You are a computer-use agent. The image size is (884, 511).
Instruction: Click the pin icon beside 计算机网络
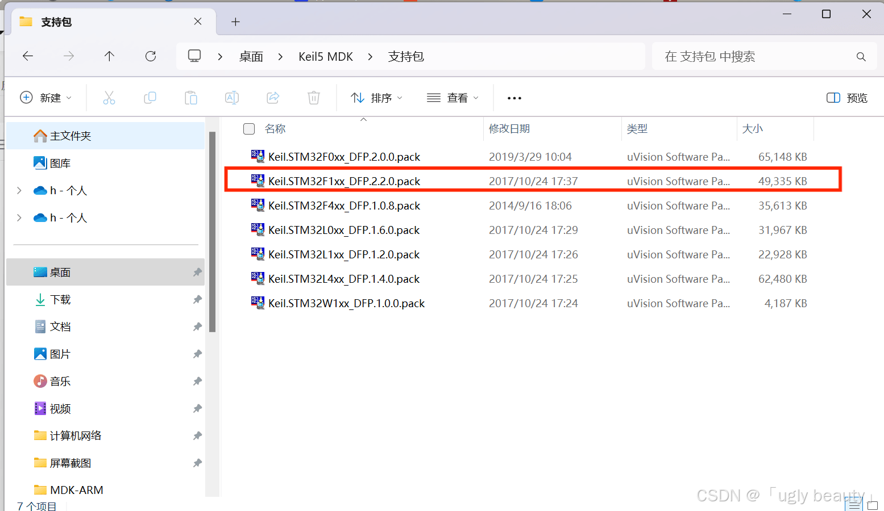click(197, 435)
